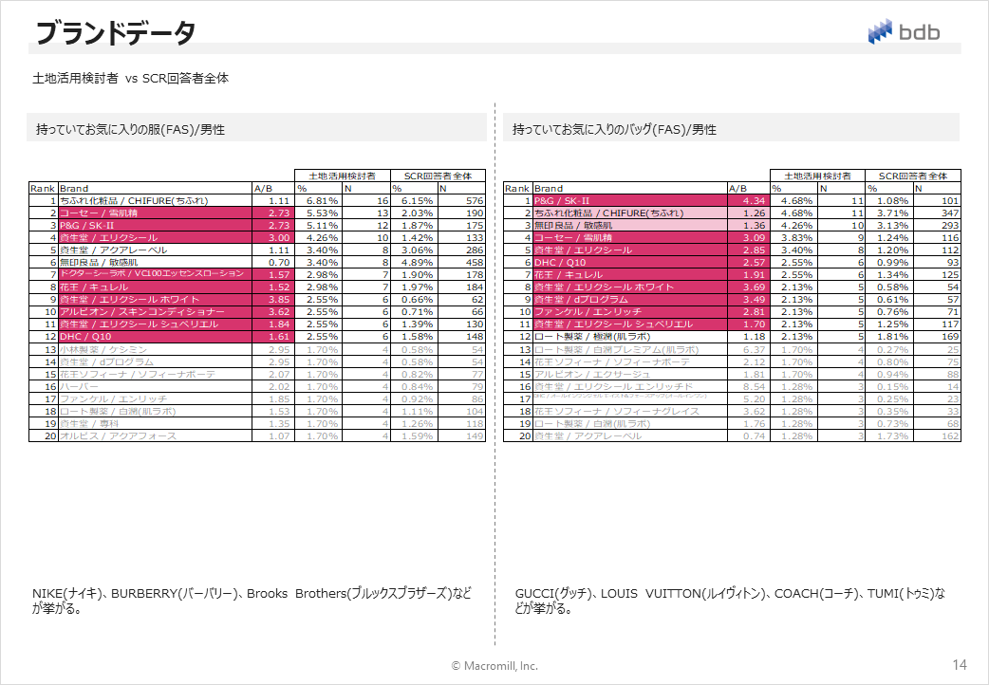
Task: Select the 4.26% cell in bag table
Action: 794,225
